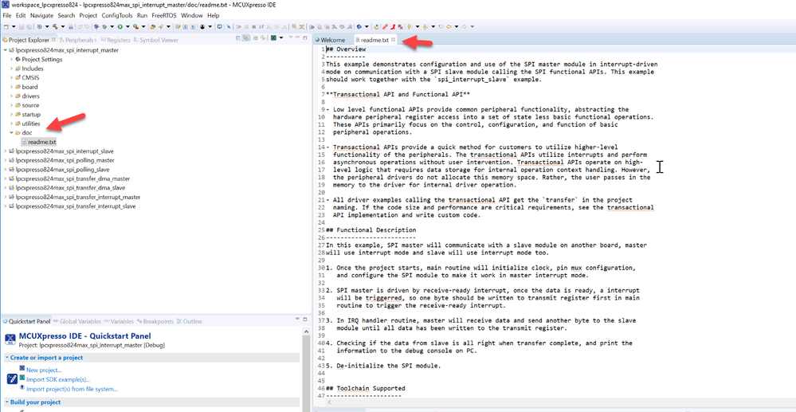
Task: Expand the lpcxpresso824max_spi_polling_master project
Action: tap(5, 160)
